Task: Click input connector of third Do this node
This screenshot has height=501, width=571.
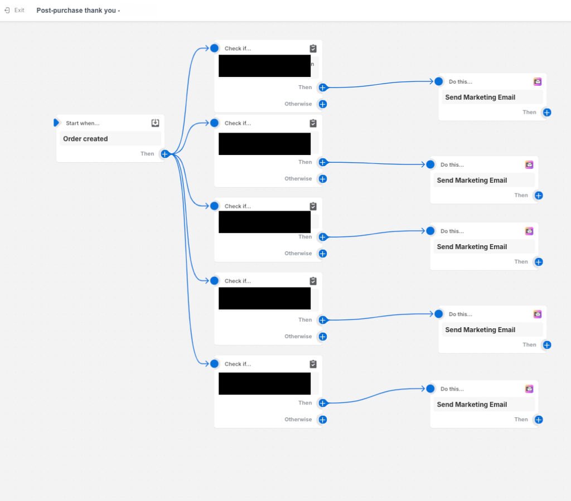Action: pos(430,231)
